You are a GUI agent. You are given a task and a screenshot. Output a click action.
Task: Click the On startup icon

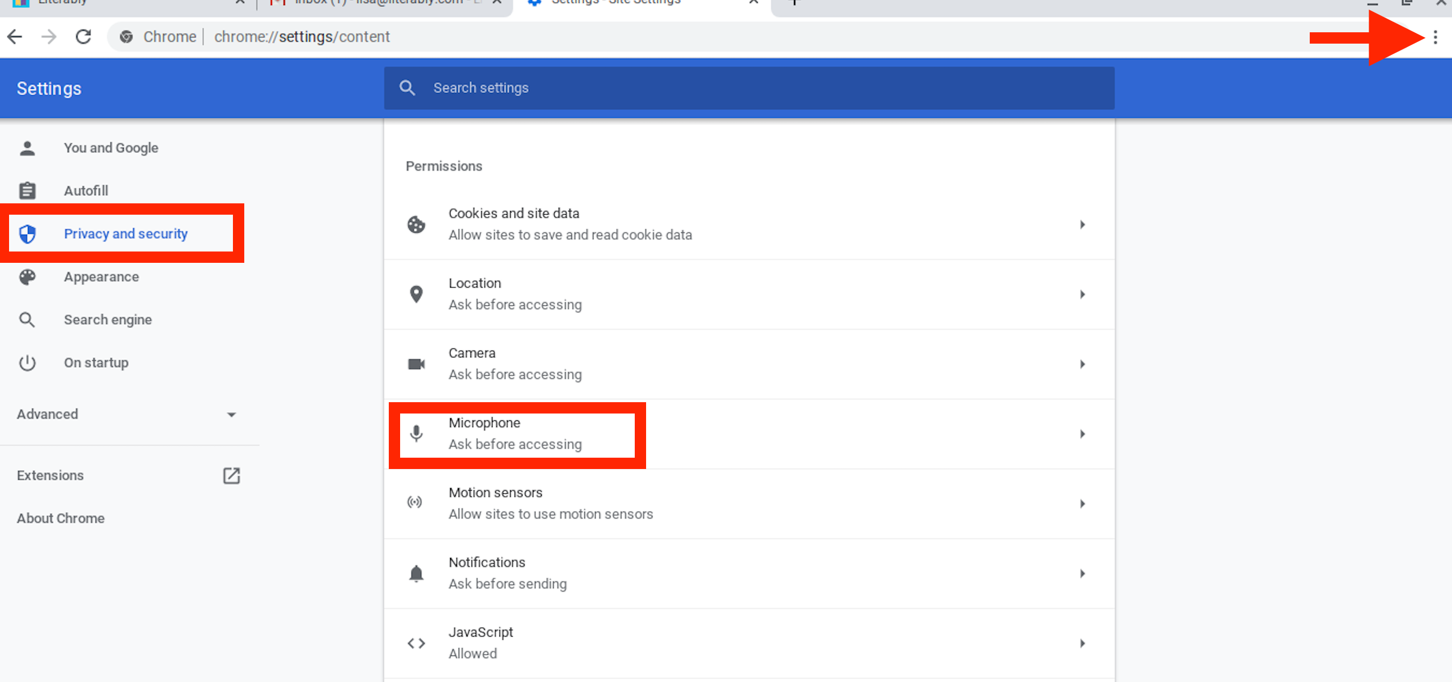tap(28, 362)
